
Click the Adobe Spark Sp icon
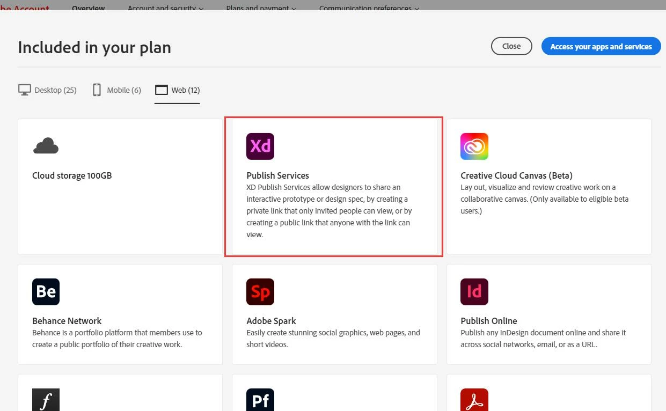(x=260, y=291)
